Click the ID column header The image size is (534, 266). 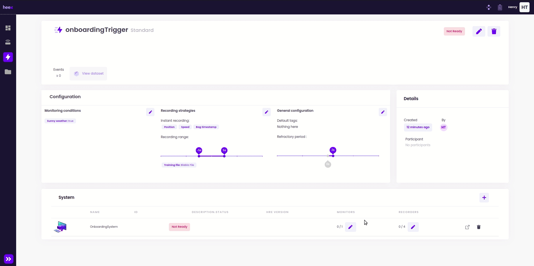point(136,212)
